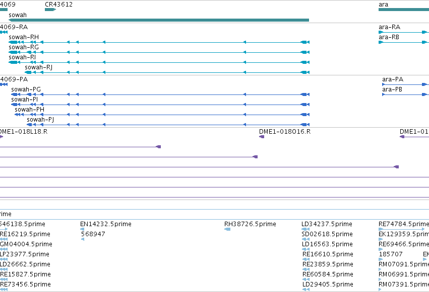Select the ara gene bar
Screen dimensions: 429x292
tap(404, 10)
